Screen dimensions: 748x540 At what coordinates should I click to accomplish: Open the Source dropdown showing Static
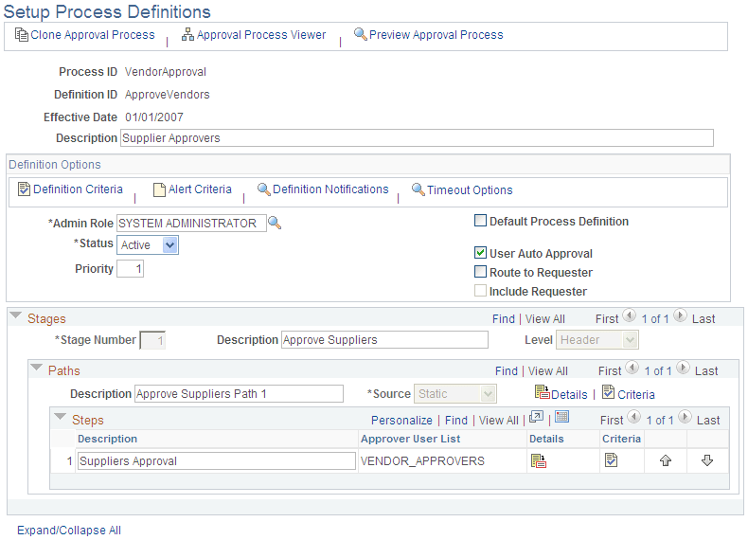(x=455, y=394)
